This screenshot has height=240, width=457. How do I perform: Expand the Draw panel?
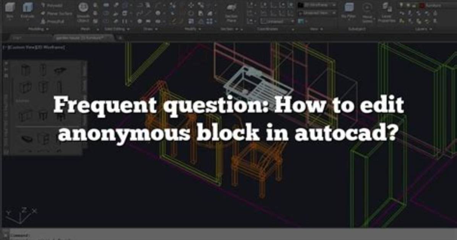[150, 29]
